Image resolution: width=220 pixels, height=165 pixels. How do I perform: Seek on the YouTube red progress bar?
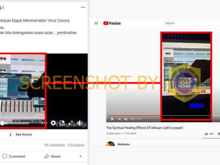[x=134, y=116]
